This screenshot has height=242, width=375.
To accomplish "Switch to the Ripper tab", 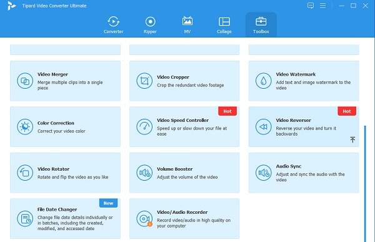I will [150, 25].
